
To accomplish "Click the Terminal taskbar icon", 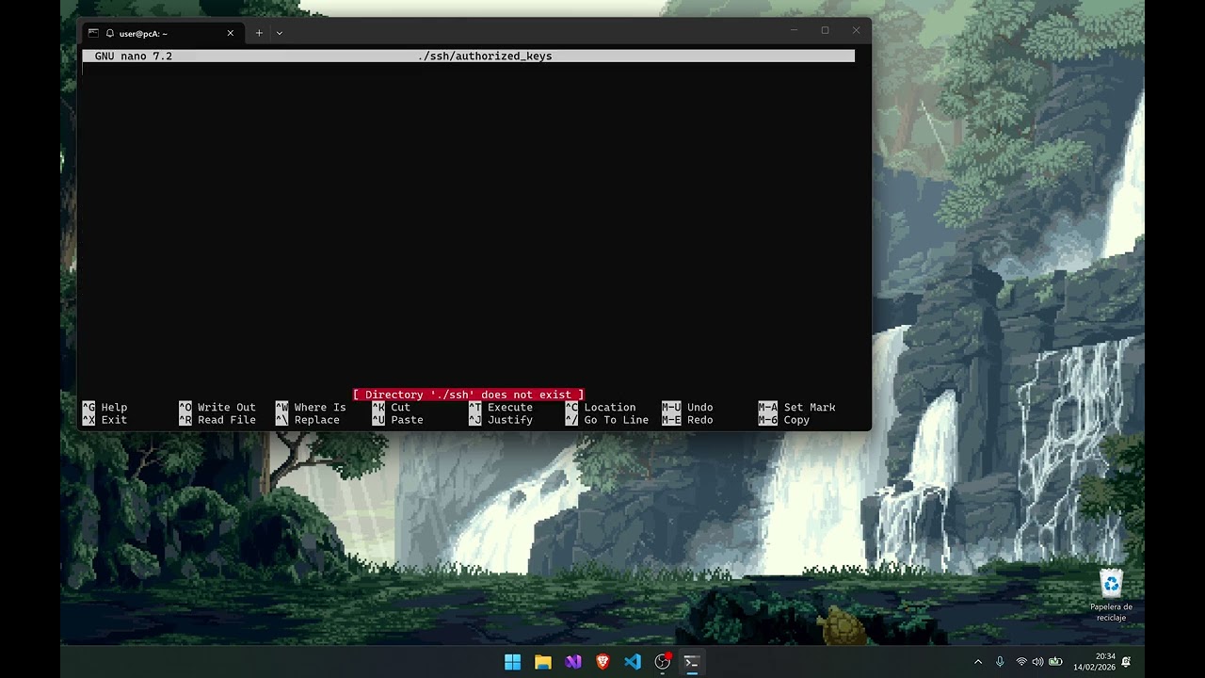I will [692, 662].
